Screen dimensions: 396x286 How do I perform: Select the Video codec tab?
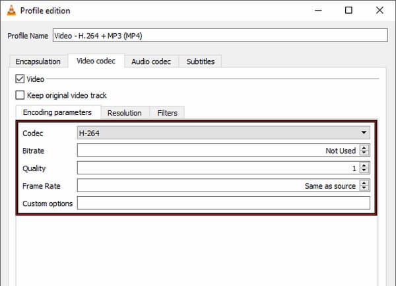96,61
